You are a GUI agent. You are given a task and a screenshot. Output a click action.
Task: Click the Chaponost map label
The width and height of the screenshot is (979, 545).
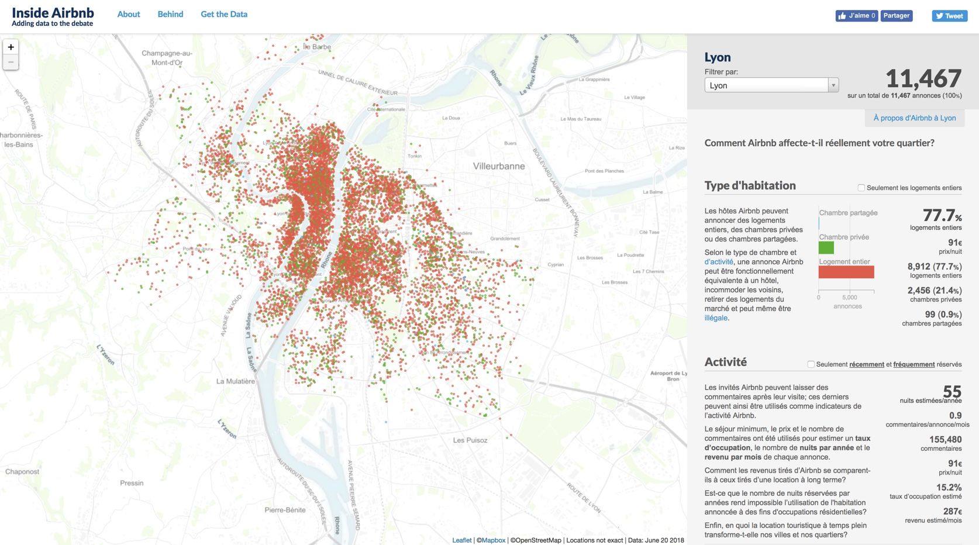22,472
